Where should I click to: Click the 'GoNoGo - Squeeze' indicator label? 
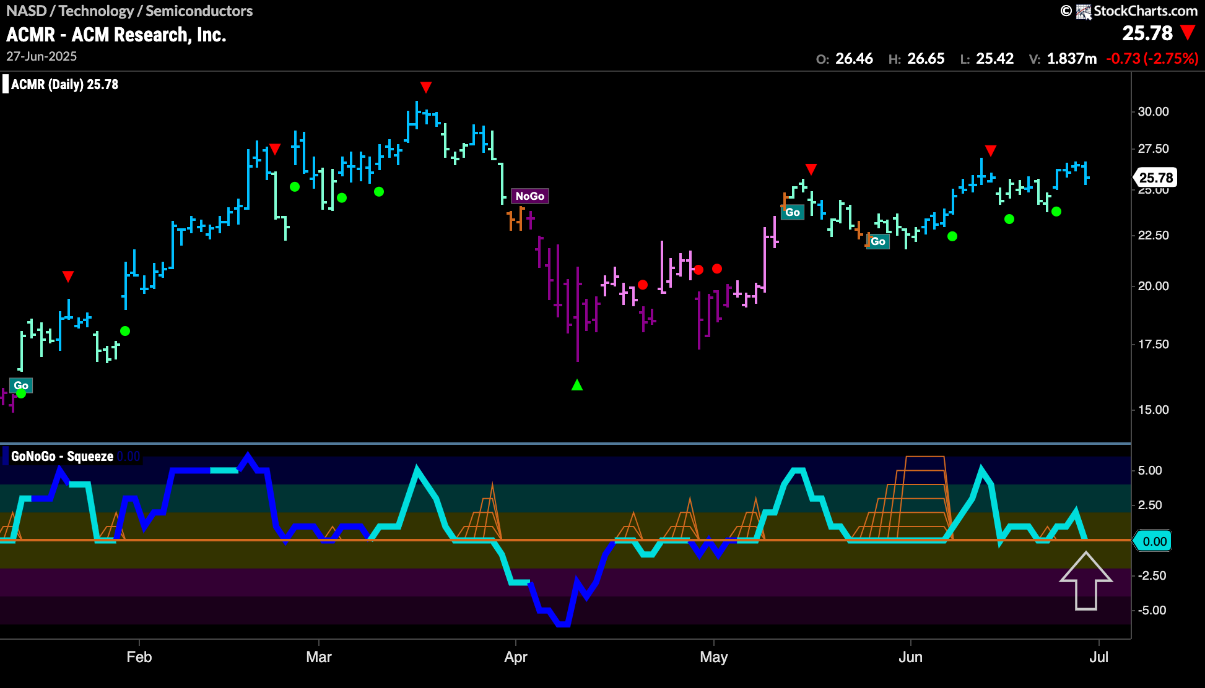[x=62, y=457]
